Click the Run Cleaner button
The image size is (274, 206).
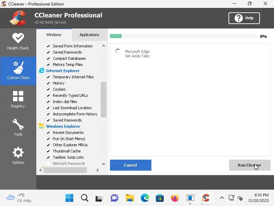(250, 165)
